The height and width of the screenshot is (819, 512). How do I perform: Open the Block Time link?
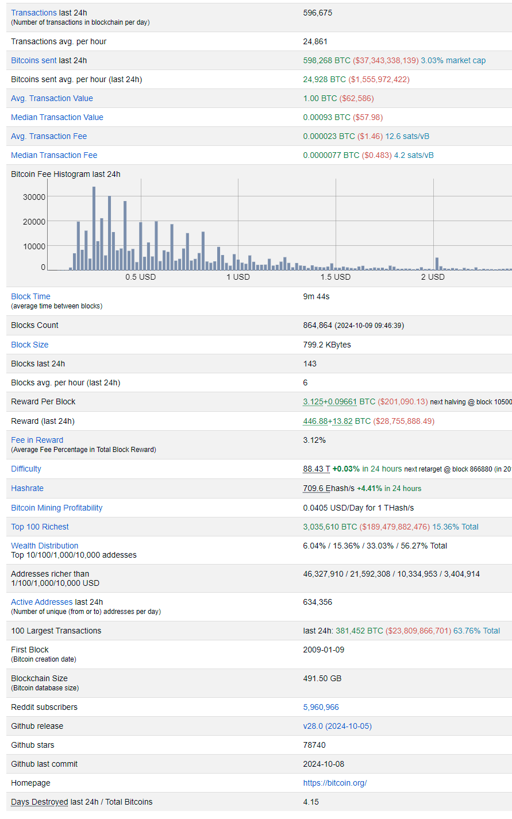coord(30,296)
